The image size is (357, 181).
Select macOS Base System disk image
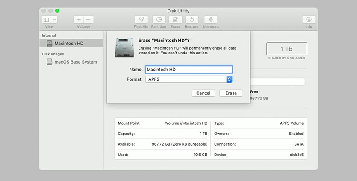(75, 62)
